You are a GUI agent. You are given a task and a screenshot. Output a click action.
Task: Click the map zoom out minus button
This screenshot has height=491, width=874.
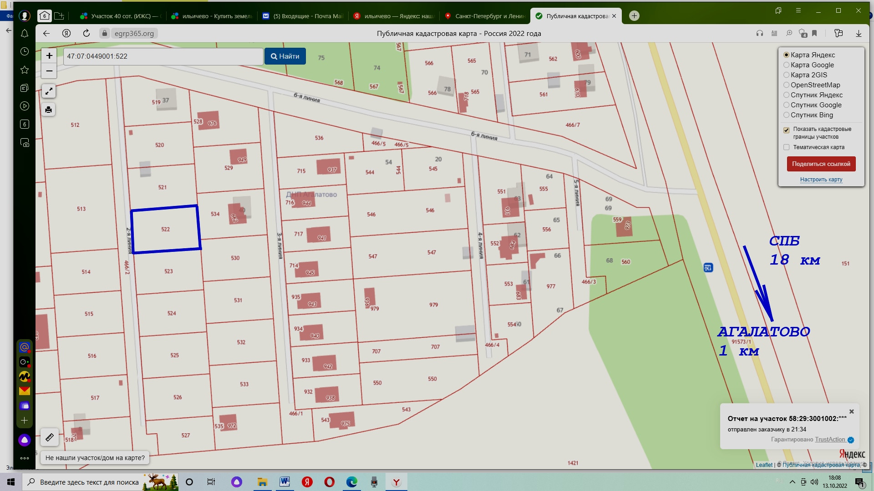[49, 71]
